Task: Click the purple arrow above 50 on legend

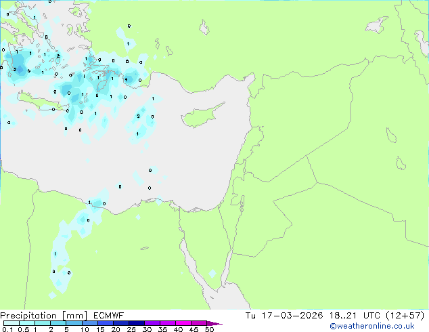Action: tap(214, 323)
